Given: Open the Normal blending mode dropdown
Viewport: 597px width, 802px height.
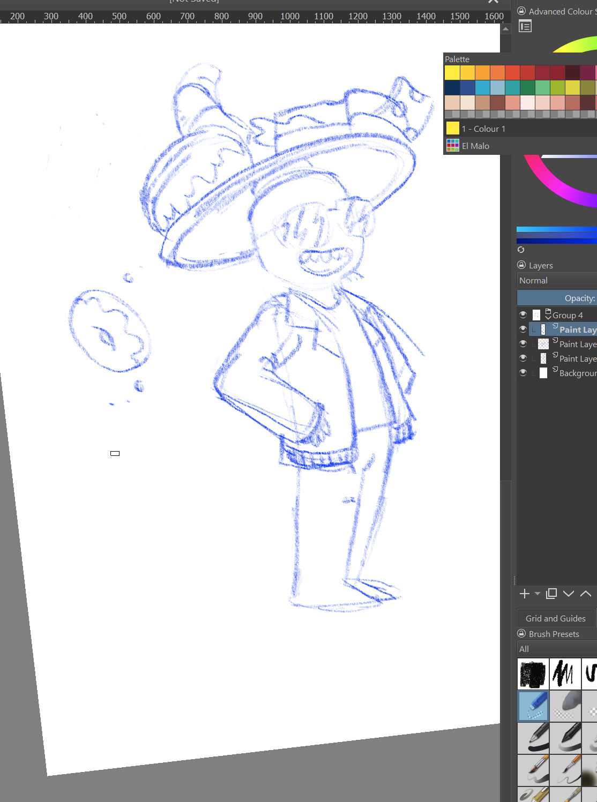Looking at the screenshot, I should point(556,280).
